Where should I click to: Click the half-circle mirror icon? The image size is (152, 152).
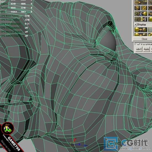150,8
